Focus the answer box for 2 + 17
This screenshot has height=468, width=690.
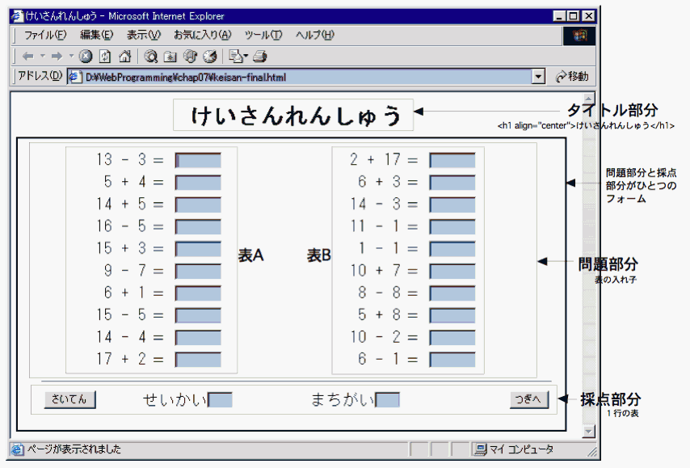pos(452,160)
